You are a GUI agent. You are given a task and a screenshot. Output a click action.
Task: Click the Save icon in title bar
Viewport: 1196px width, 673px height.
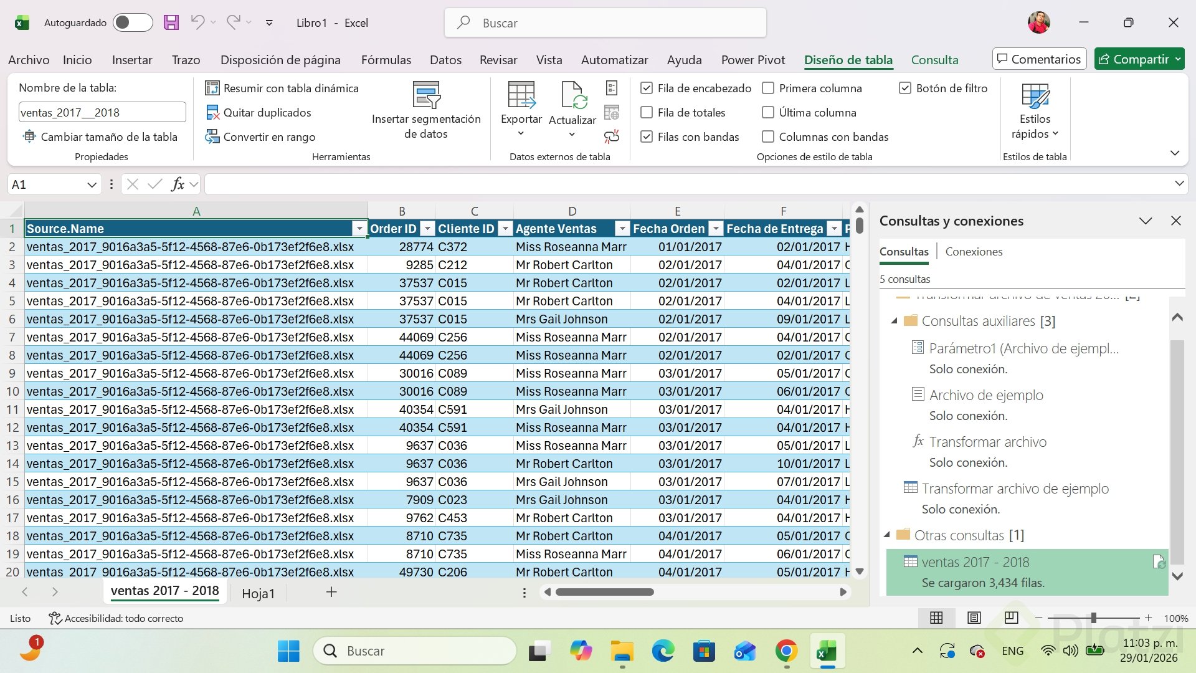click(171, 23)
